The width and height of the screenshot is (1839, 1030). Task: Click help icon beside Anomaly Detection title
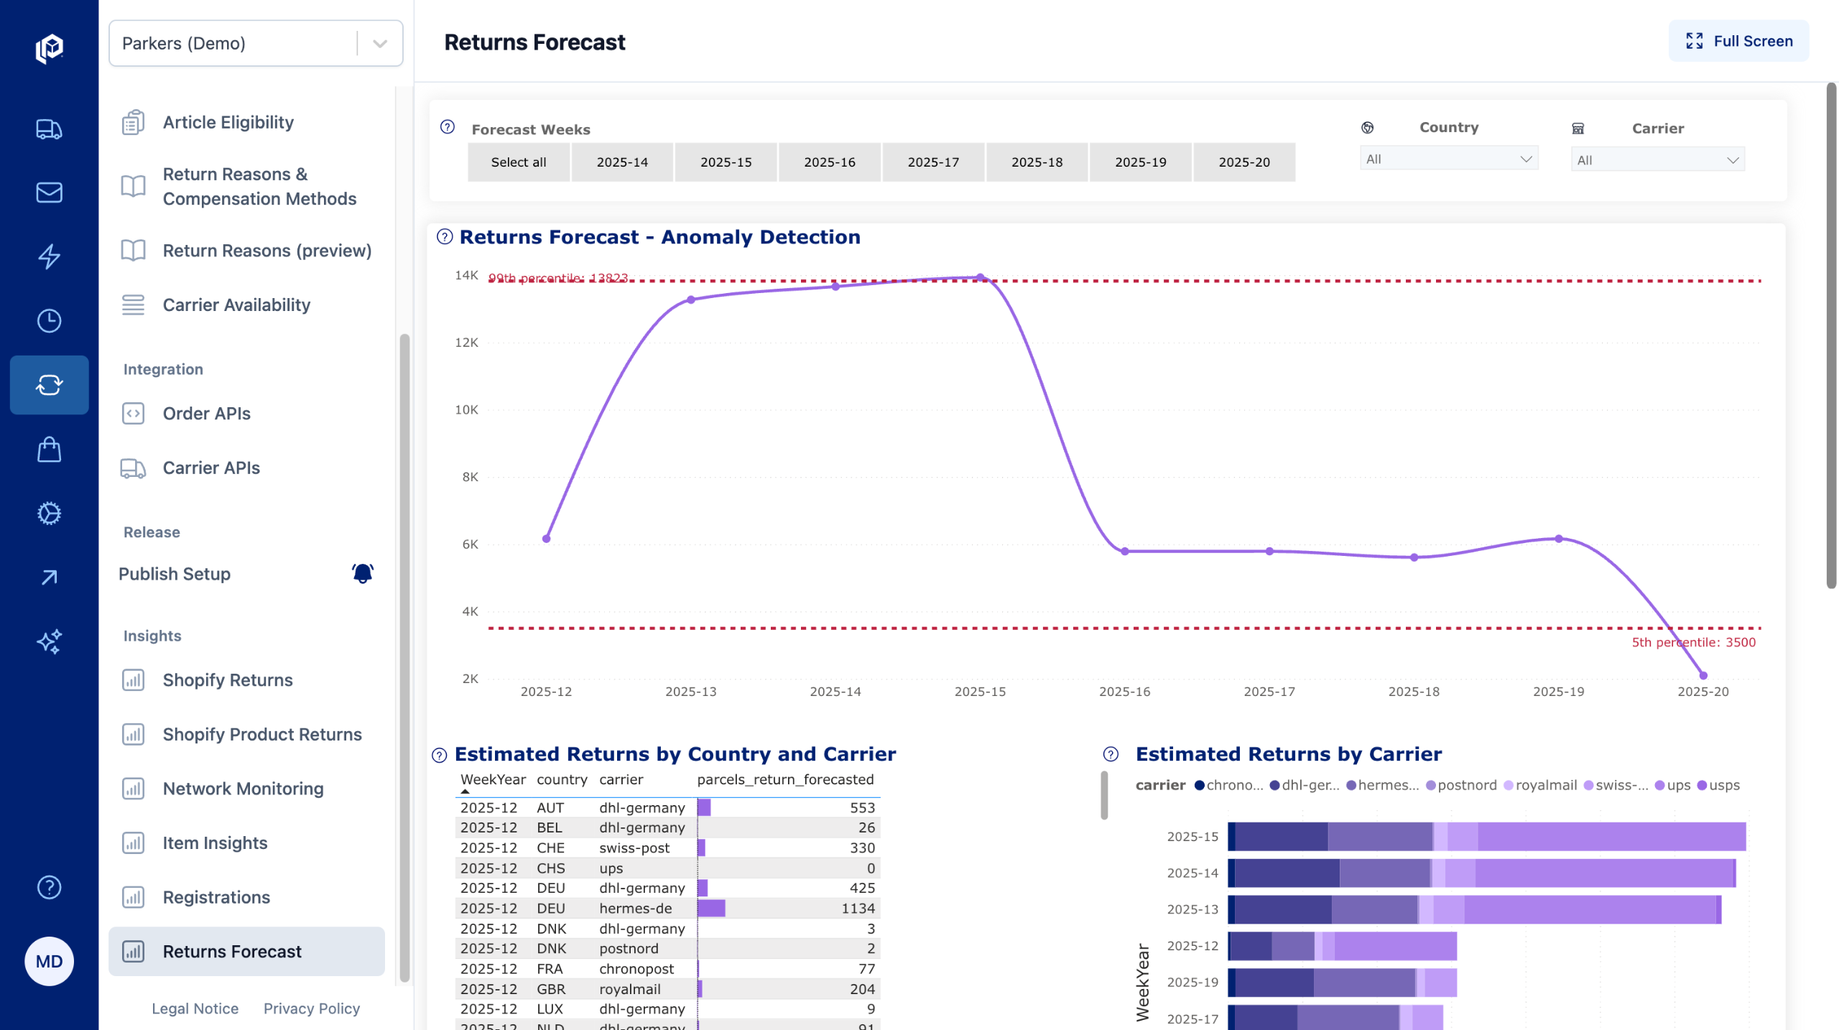(445, 237)
